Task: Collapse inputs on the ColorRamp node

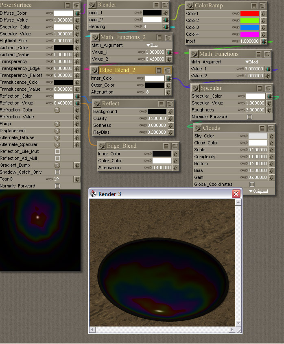Action: (254, 6)
